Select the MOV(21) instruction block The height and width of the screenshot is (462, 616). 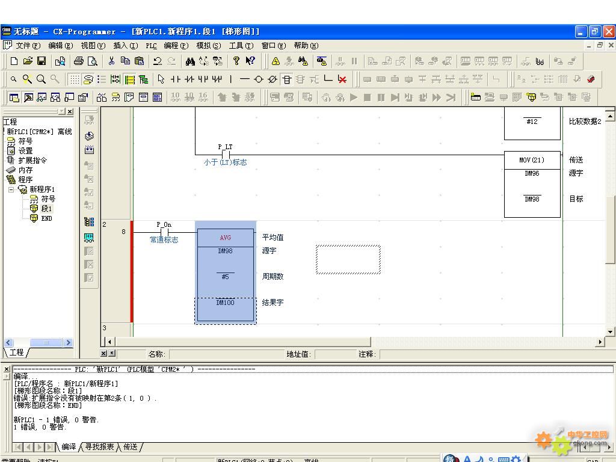point(532,184)
